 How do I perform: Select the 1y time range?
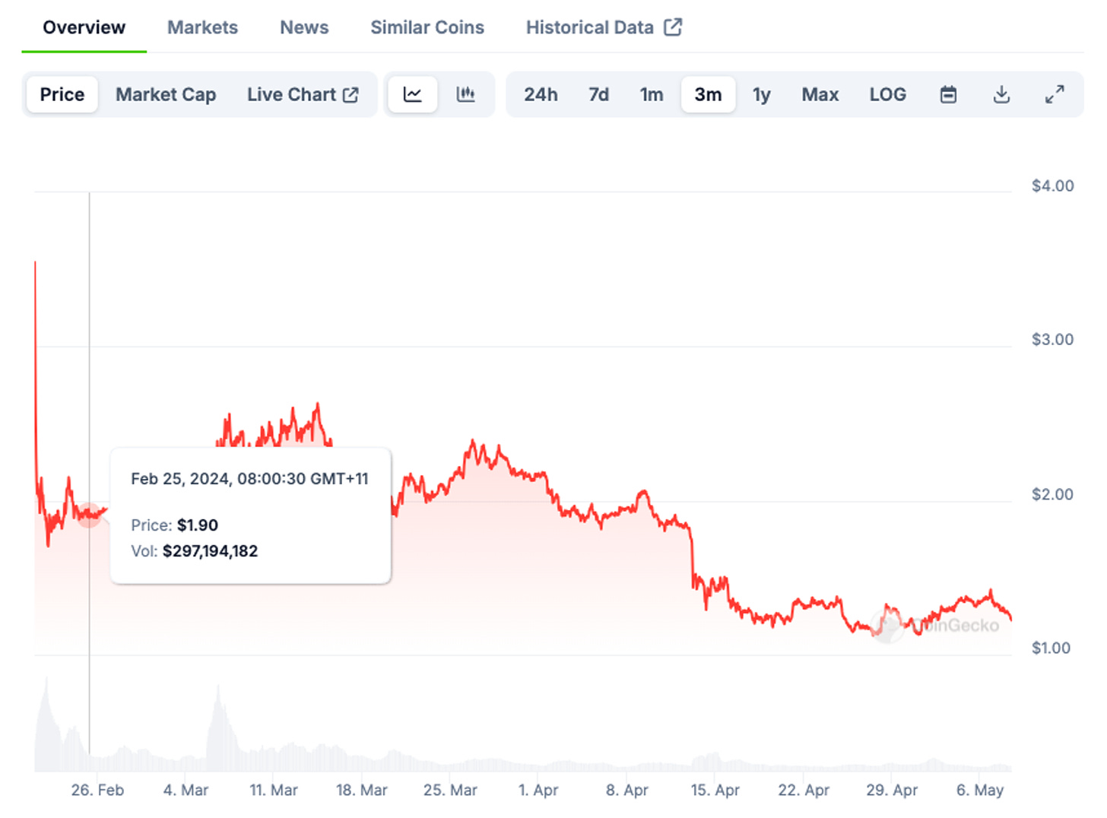[761, 95]
